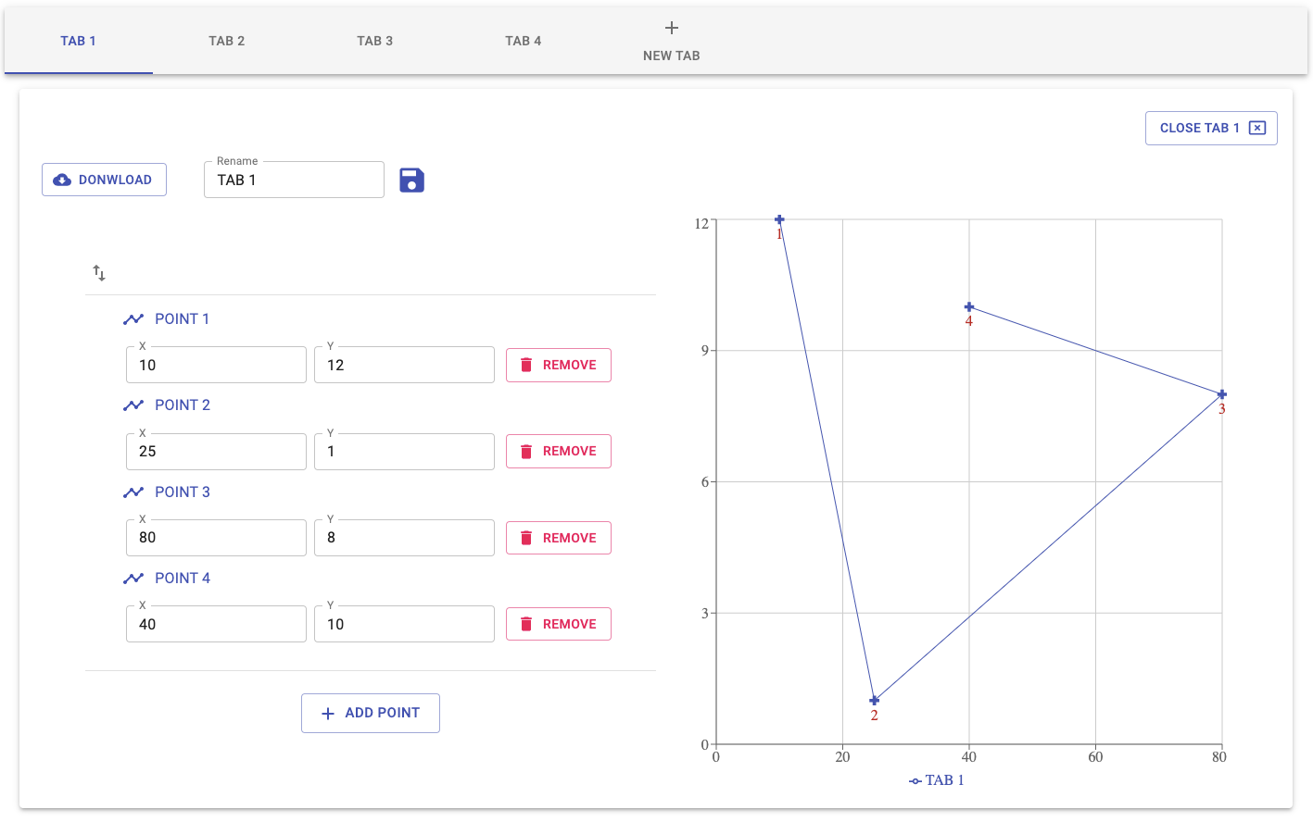Click the line-chart icon next to POINT 4
1313x822 pixels.
point(133,578)
